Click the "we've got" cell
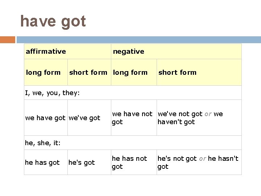Viewport: 261px width, 196px height. pyautogui.click(x=84, y=118)
